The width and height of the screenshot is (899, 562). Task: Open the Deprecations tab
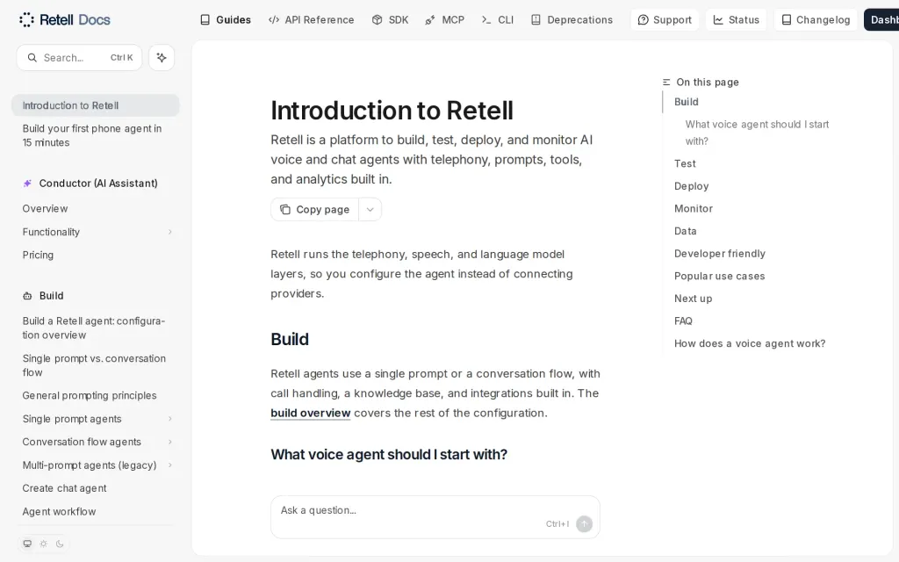[x=572, y=19]
